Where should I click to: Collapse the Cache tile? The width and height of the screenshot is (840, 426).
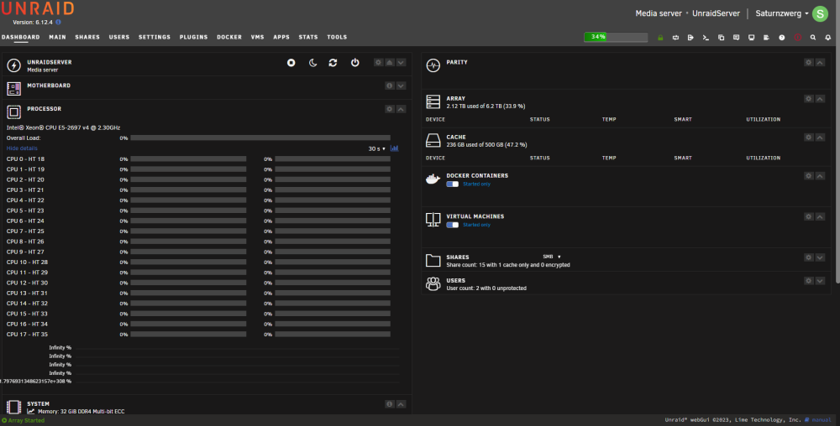820,138
